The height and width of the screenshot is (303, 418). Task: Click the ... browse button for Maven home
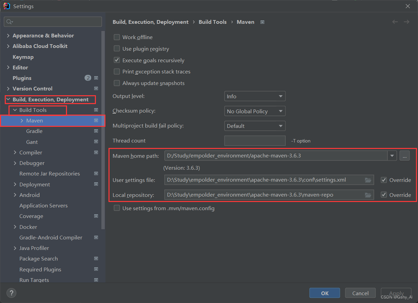404,156
